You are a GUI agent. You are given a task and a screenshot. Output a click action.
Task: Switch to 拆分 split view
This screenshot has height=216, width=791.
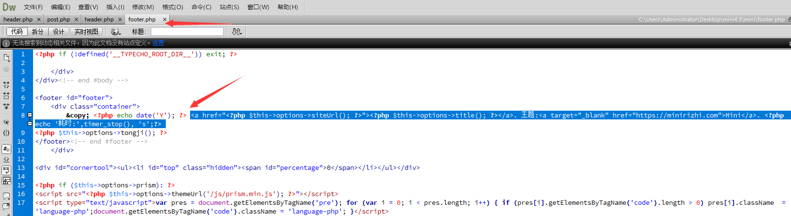37,32
